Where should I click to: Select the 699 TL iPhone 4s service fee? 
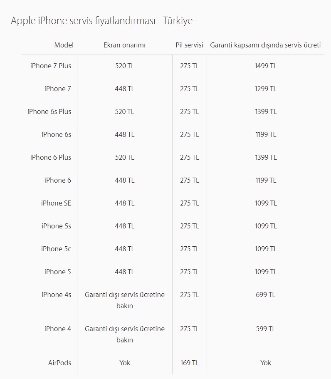(266, 295)
